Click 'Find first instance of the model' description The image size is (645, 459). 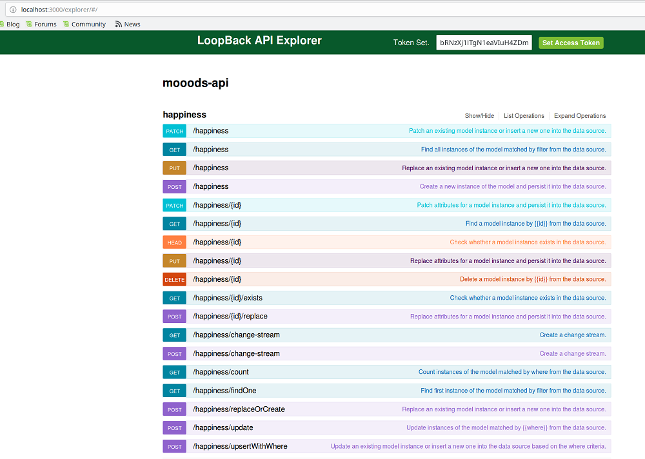coord(513,390)
